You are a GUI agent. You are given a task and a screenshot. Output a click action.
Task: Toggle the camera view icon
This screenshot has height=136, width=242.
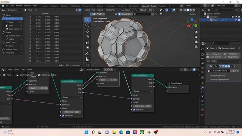pos(196,42)
